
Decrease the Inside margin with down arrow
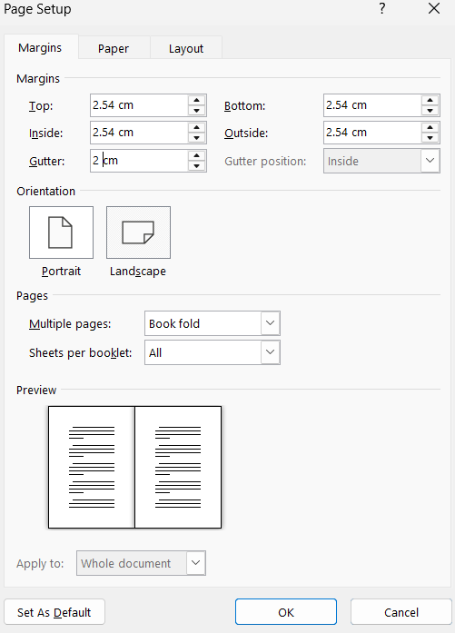point(196,138)
